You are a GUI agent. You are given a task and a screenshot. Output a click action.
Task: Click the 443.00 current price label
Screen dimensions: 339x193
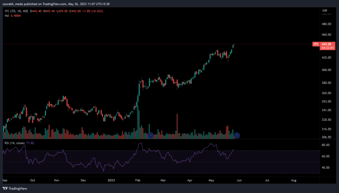click(326, 44)
